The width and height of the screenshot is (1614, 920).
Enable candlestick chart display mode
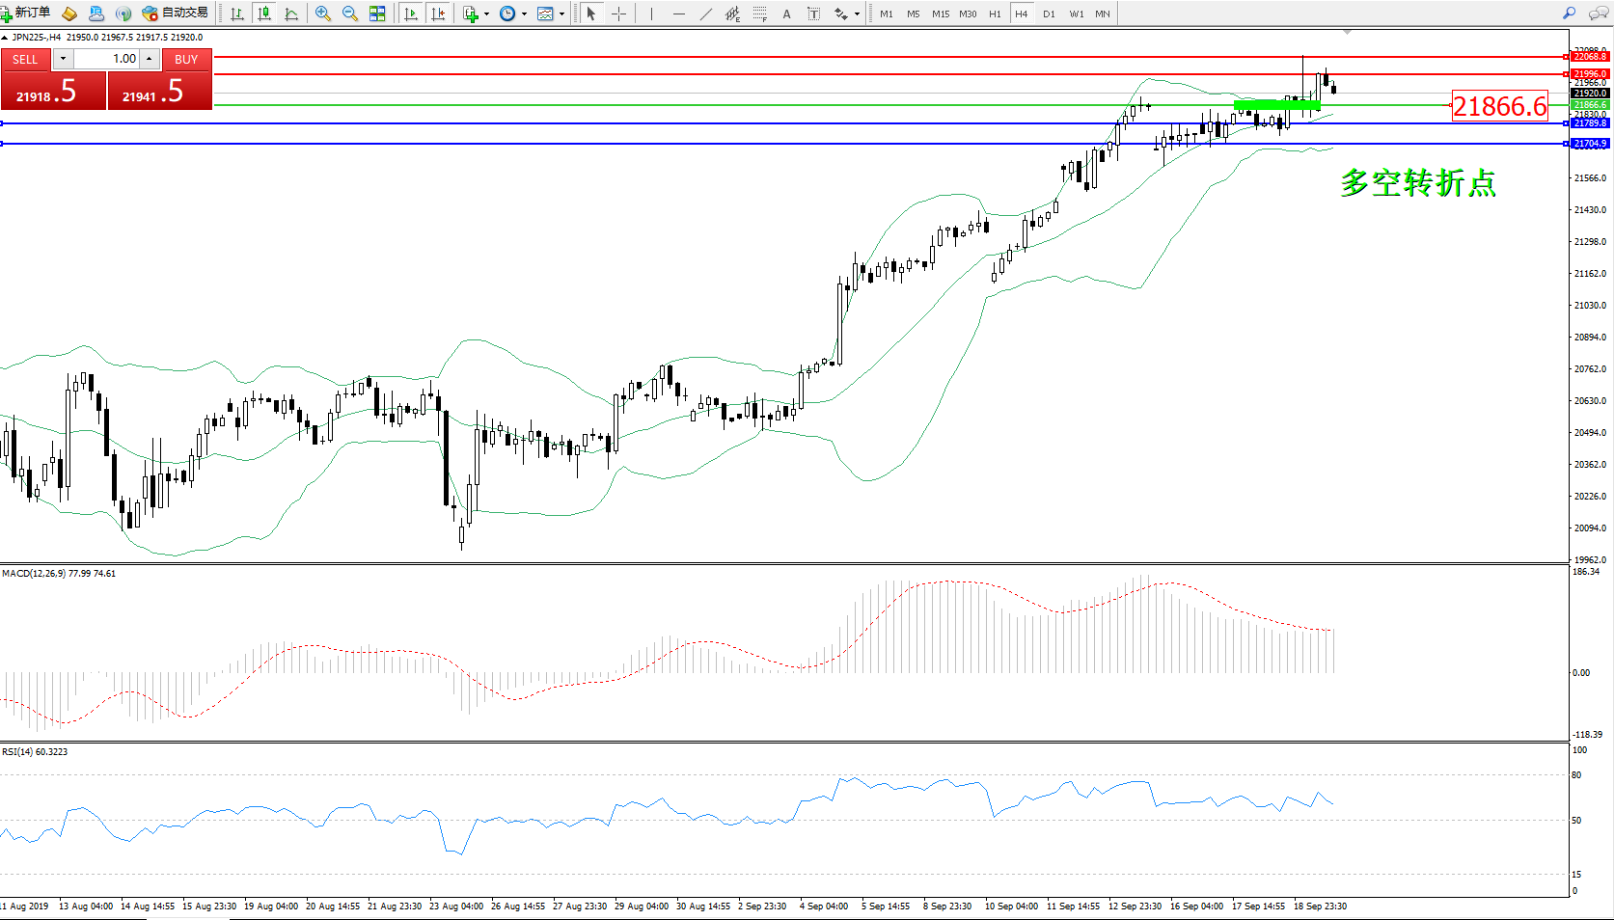(263, 14)
